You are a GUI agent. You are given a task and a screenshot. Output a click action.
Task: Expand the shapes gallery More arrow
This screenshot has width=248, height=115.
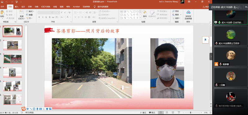pos(140,18)
